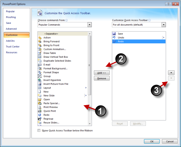181x147 pixels.
Task: Open help via the title bar question mark
Action: pyautogui.click(x=168, y=4)
